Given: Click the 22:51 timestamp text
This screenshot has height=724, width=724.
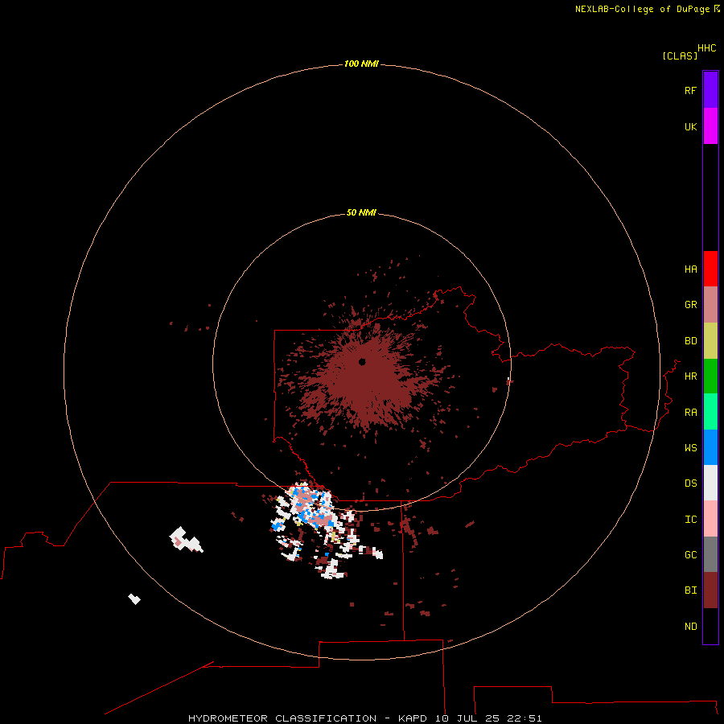Looking at the screenshot, I should pyautogui.click(x=524, y=718).
